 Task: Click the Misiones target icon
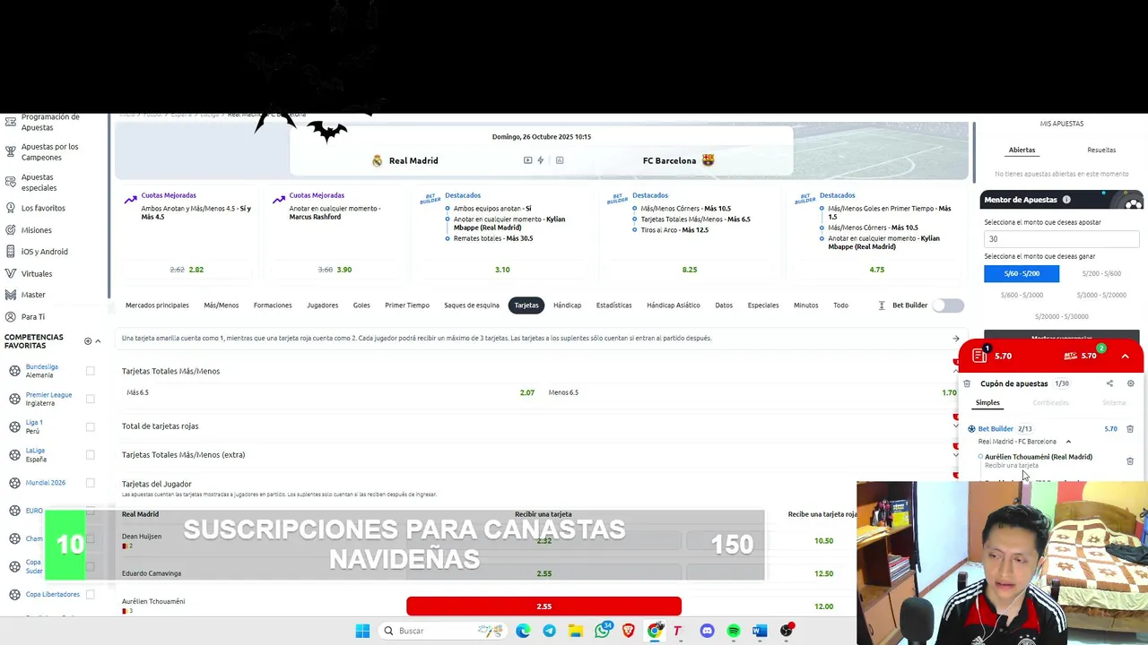(x=11, y=230)
